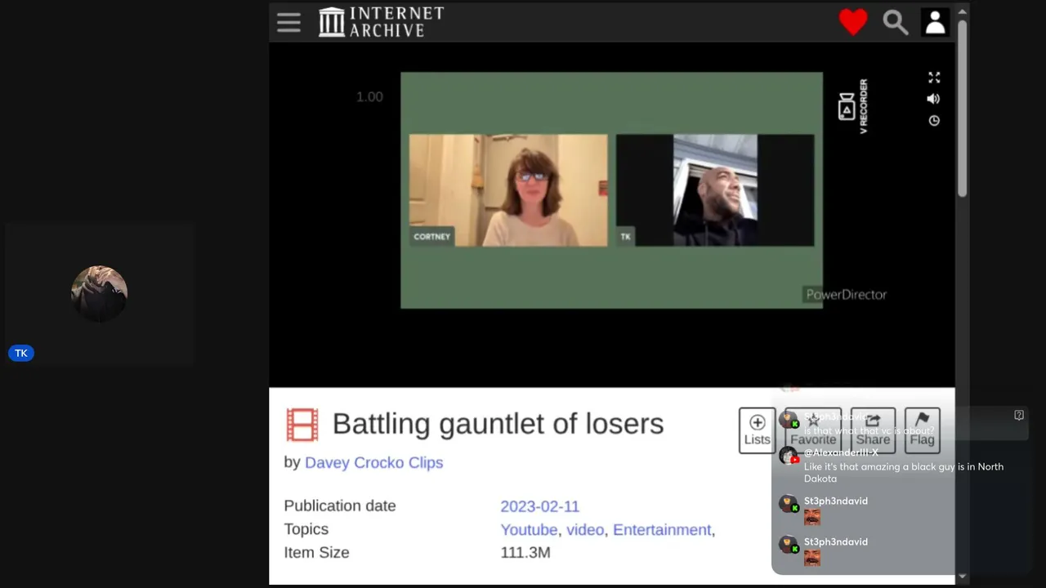
Task: Click the title "Battling gauntlet of losers"
Action: 498,424
